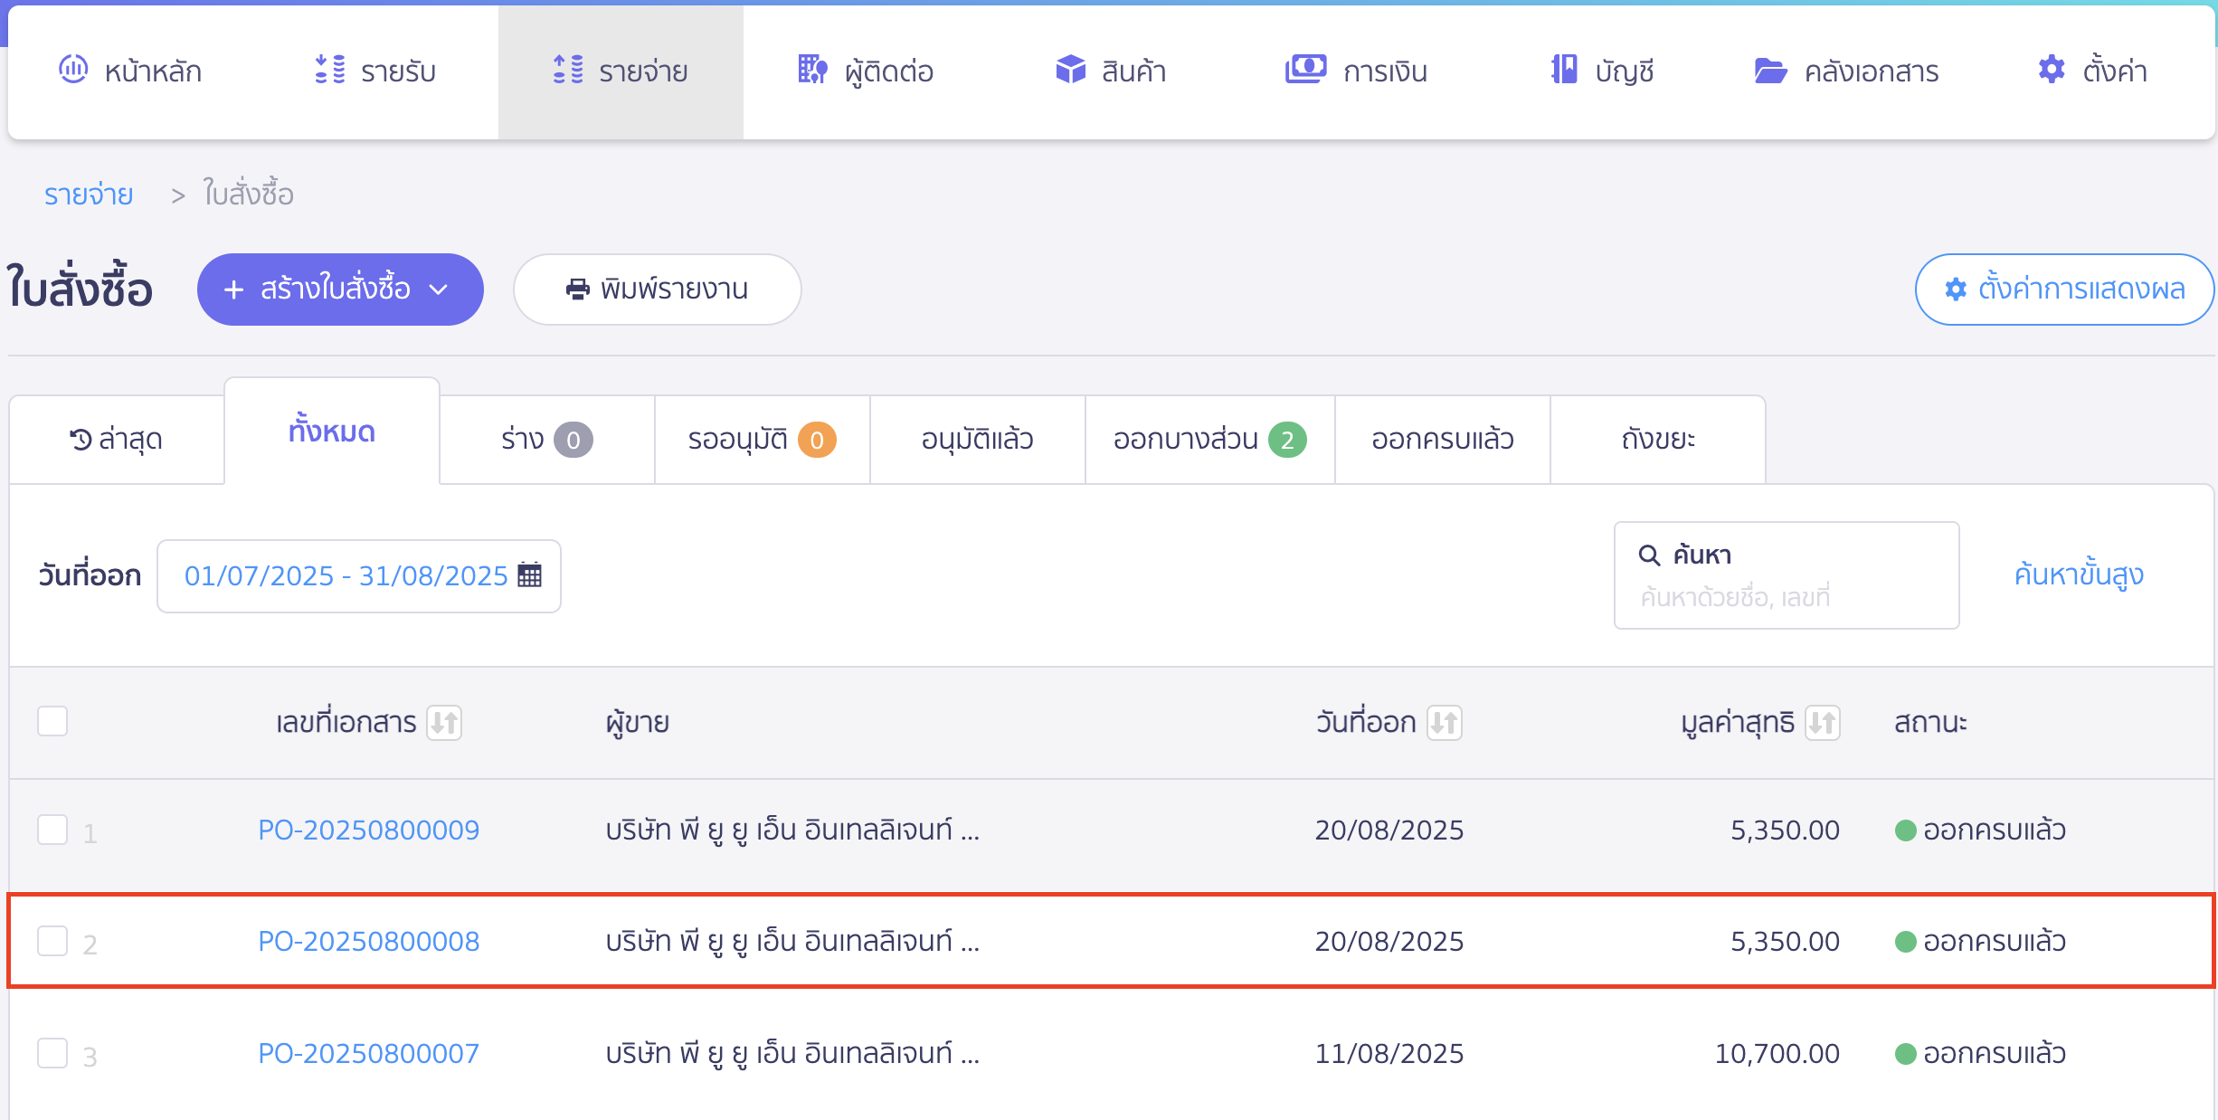Click the รายจ่าย breadcrumb link
The width and height of the screenshot is (2218, 1120).
click(89, 195)
